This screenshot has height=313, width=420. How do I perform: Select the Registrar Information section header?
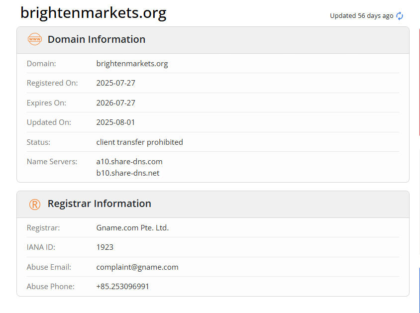click(x=99, y=204)
